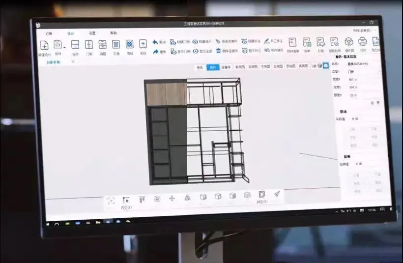Click the four-way move arrows icon
Viewport: 403px width, 263px height.
point(172,199)
